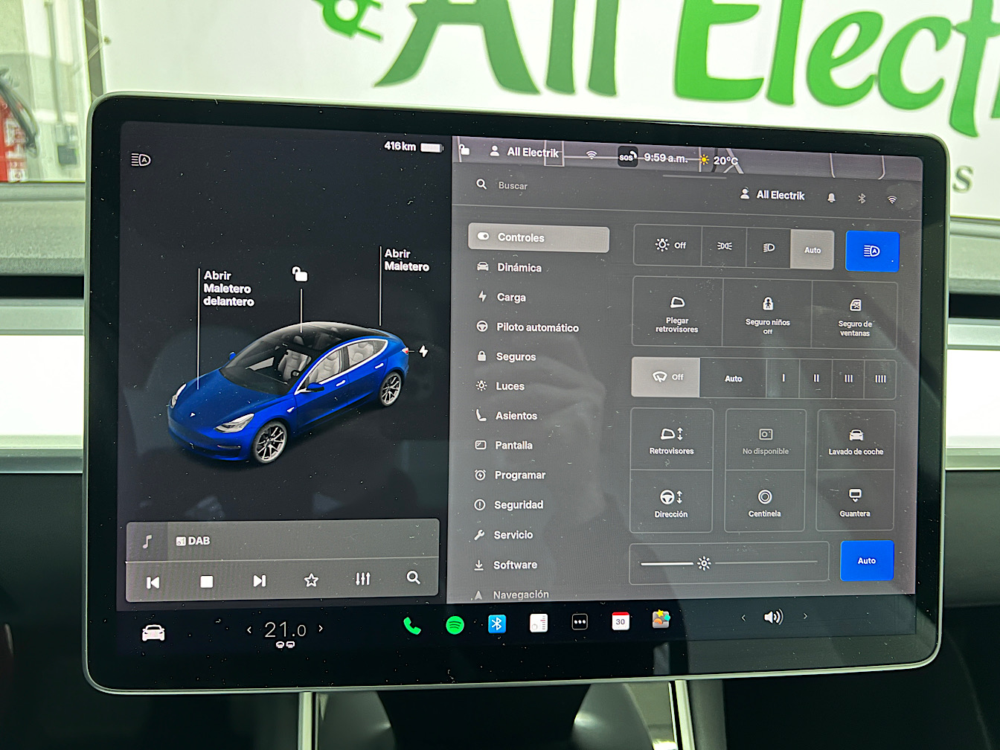Tap the unlock padlock above the car

(x=300, y=274)
